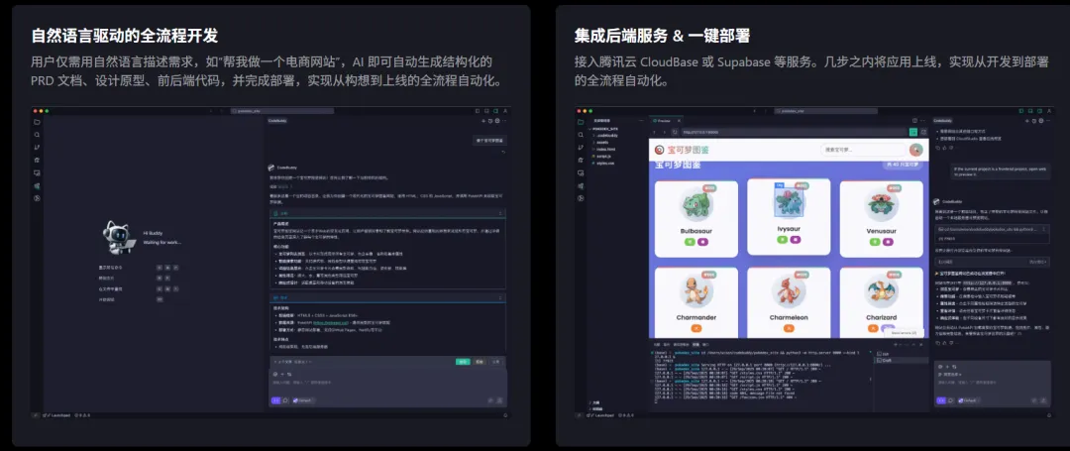
Task: Open Default model dropdown in right chat box
Action: pyautogui.click(x=969, y=400)
